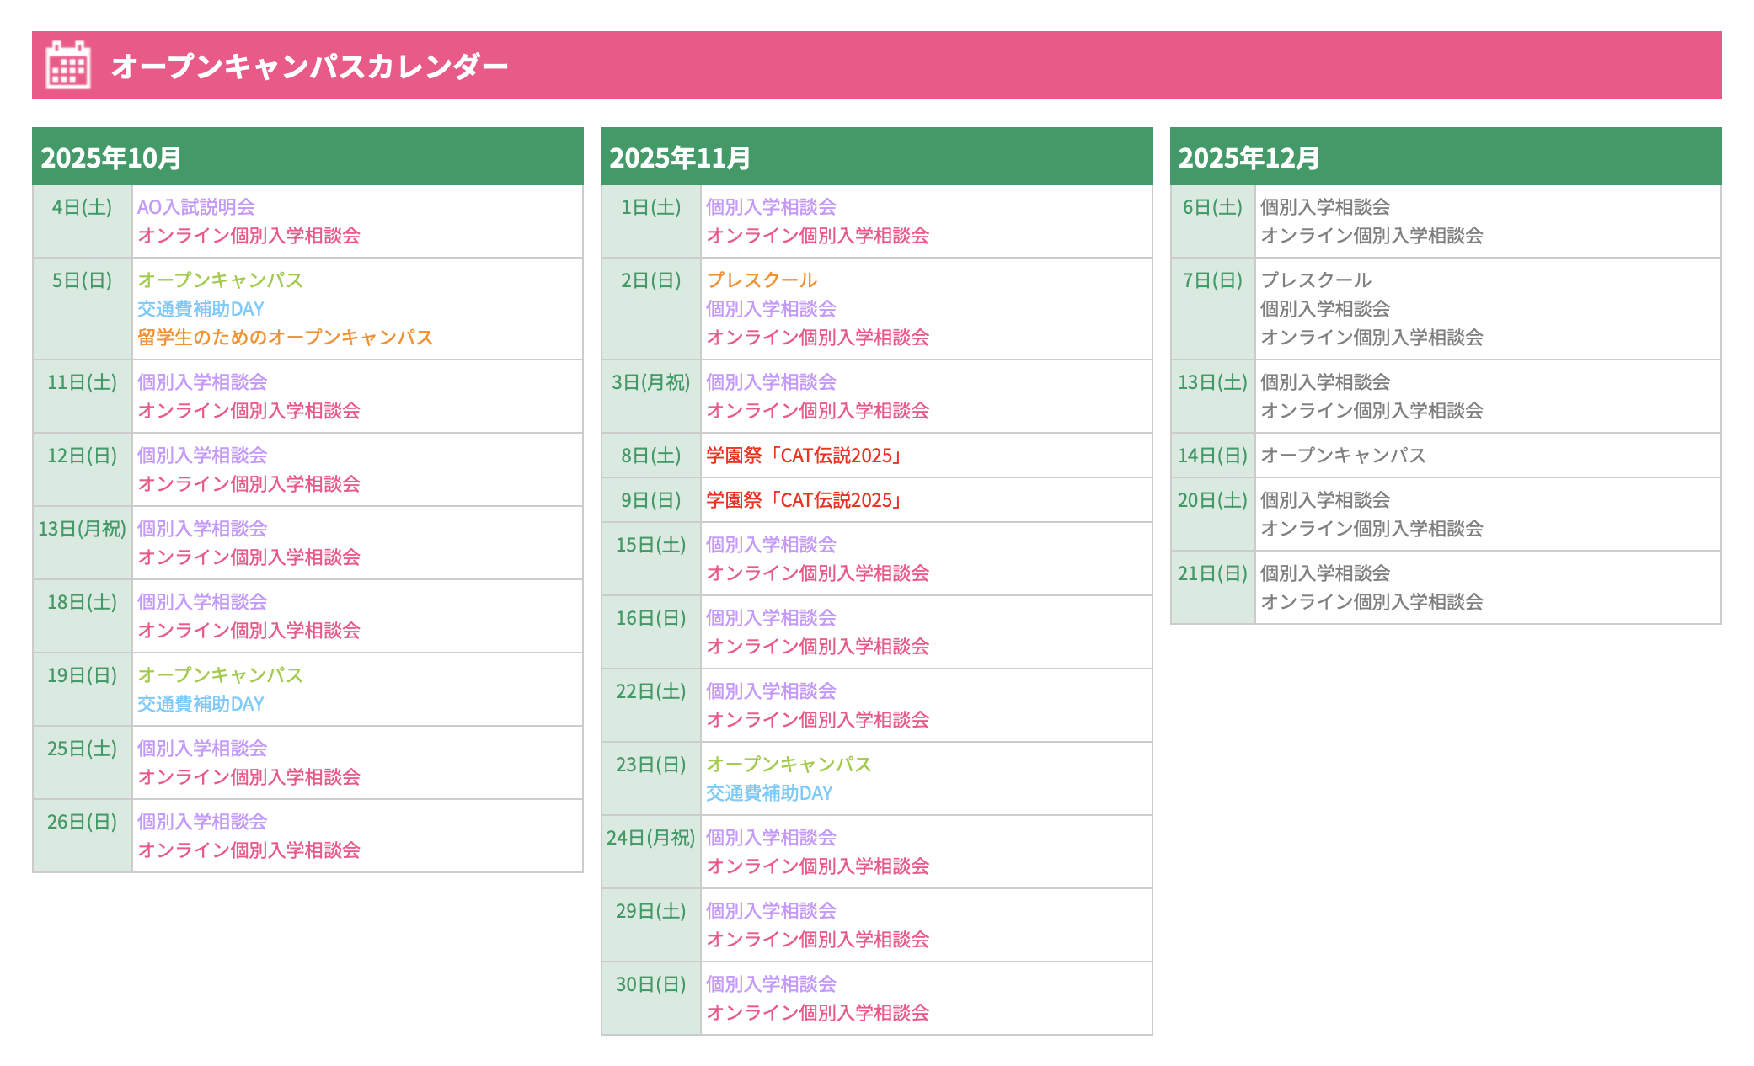Click 個別入学相談会 on November 24 holiday
The image size is (1754, 1066).
pos(770,838)
